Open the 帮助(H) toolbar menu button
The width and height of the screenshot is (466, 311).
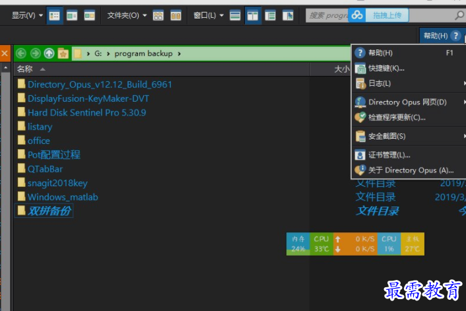click(442, 36)
